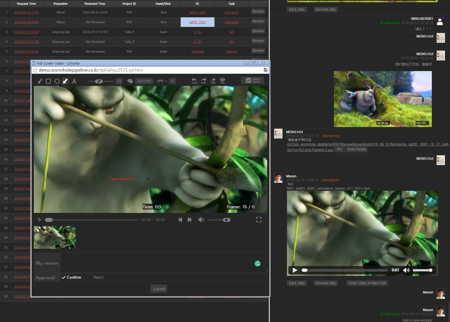Step to previous frame

tap(180, 220)
